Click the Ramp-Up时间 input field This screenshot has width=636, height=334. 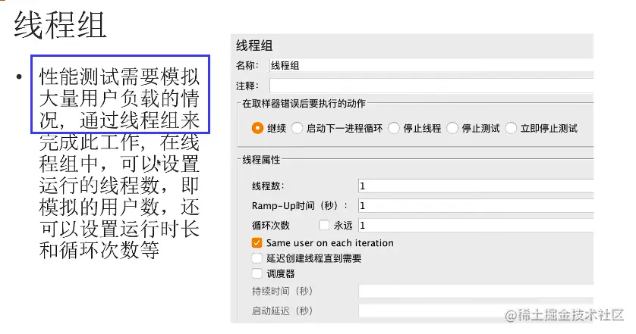(476, 206)
